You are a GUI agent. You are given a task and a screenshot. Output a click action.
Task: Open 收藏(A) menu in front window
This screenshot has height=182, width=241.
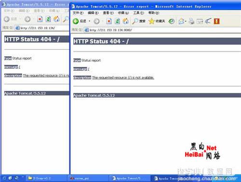tap(123, 13)
